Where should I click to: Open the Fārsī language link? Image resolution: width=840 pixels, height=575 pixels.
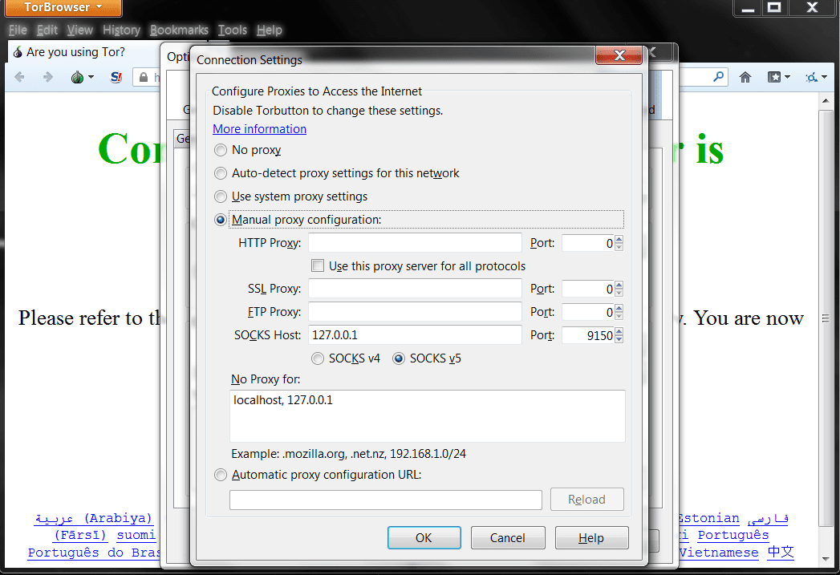80,535
